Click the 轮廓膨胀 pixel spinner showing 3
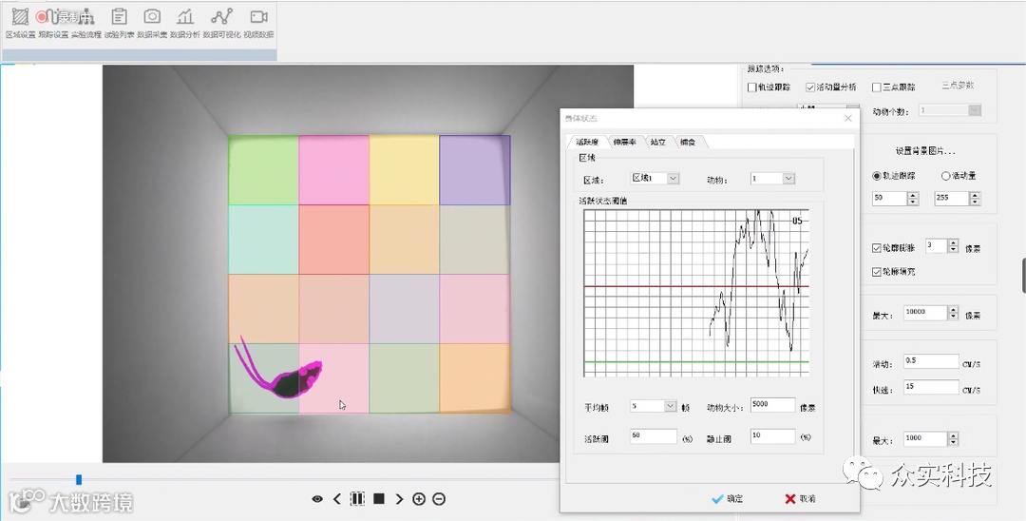1026x521 pixels. [941, 246]
